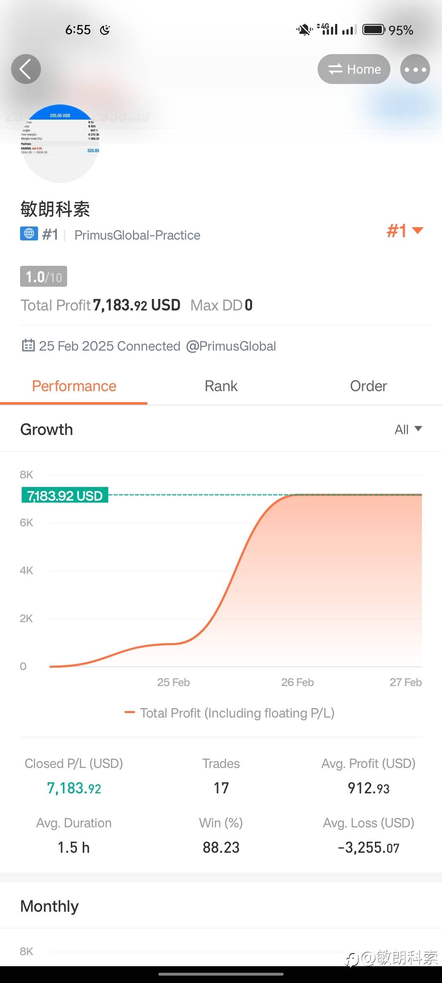Image resolution: width=442 pixels, height=983 pixels.
Task: Select the Performance tab
Action: click(74, 386)
